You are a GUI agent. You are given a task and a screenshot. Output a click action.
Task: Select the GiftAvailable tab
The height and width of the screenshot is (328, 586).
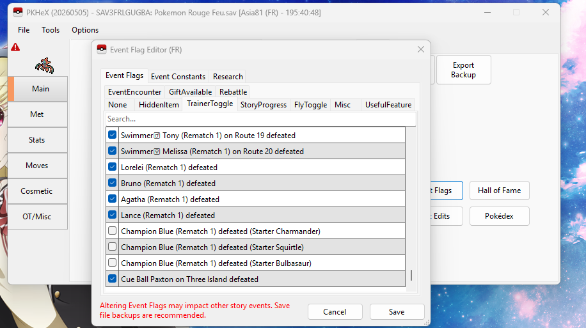(190, 92)
